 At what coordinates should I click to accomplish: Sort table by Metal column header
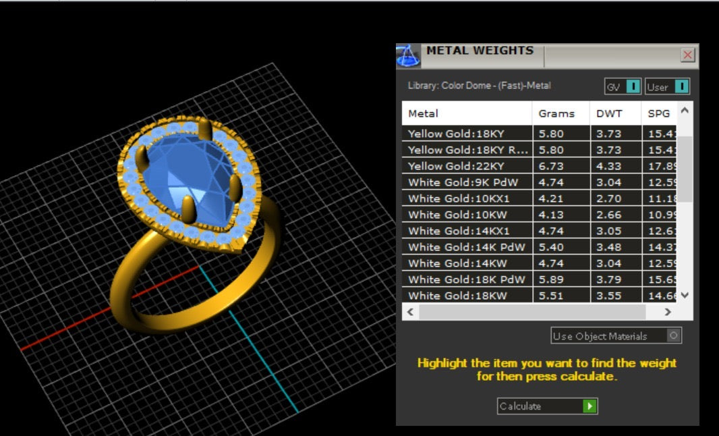tap(467, 113)
